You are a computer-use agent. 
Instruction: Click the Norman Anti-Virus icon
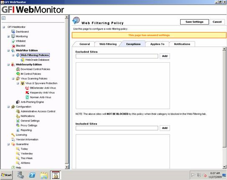[27, 97]
